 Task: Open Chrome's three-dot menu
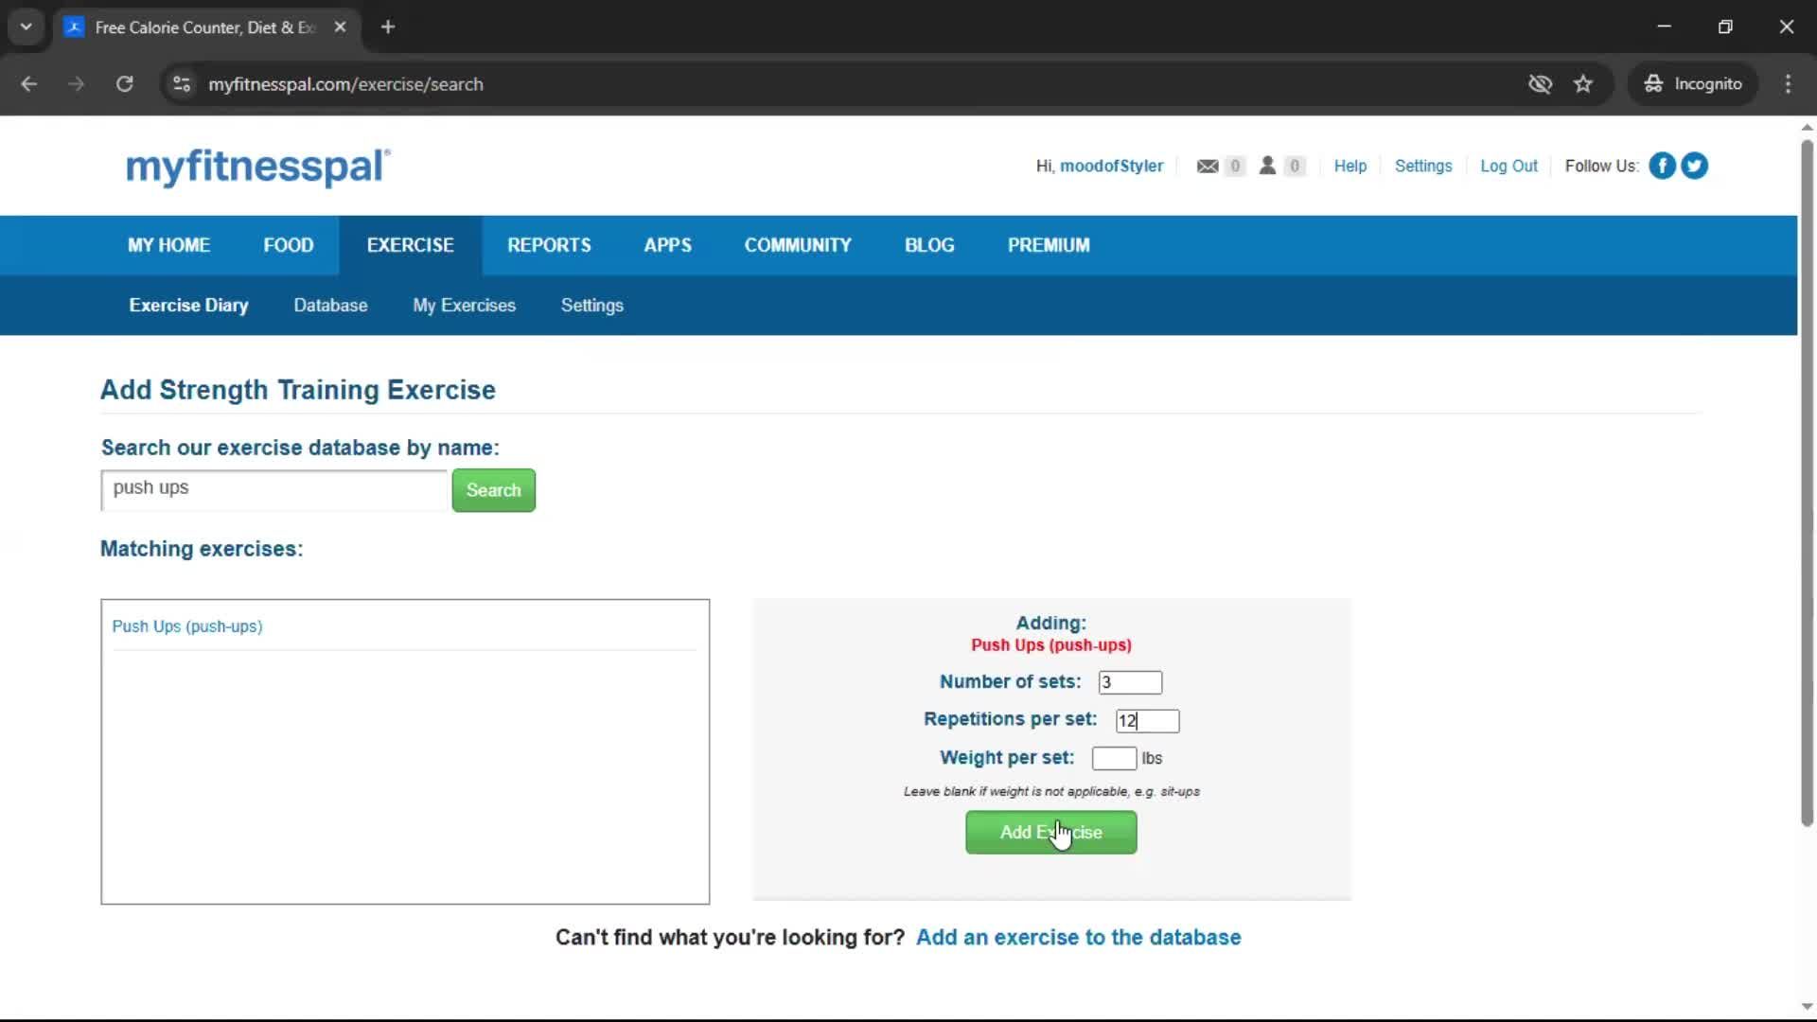point(1788,84)
